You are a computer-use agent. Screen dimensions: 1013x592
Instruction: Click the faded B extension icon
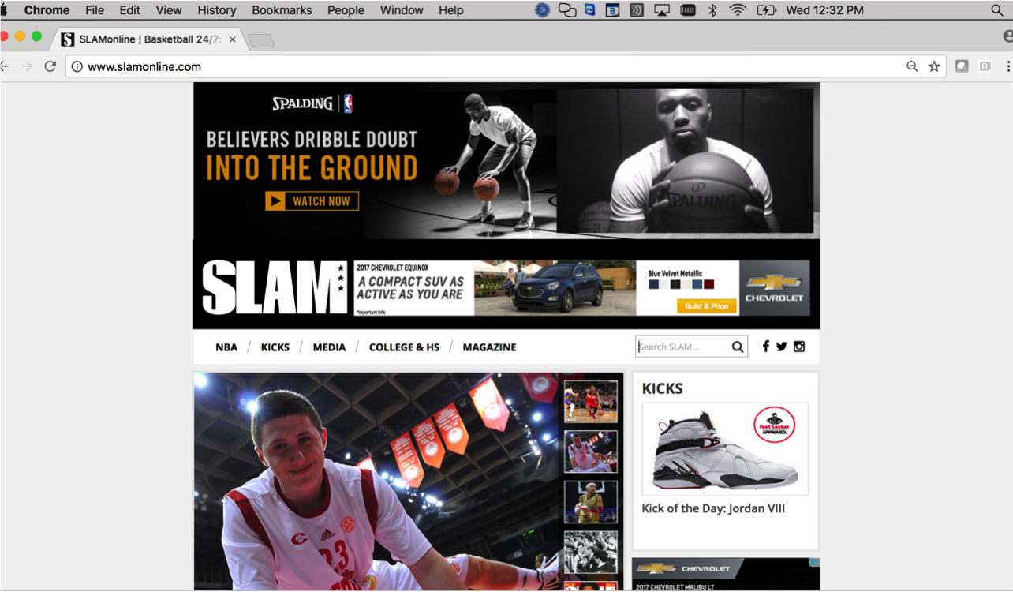985,66
